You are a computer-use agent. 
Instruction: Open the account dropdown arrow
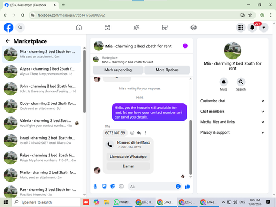point(264,28)
